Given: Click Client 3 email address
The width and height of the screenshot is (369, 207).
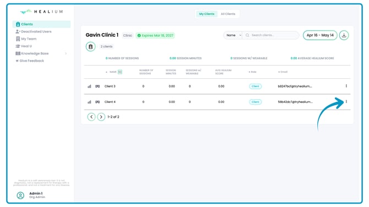Looking at the screenshot, I should 295,86.
